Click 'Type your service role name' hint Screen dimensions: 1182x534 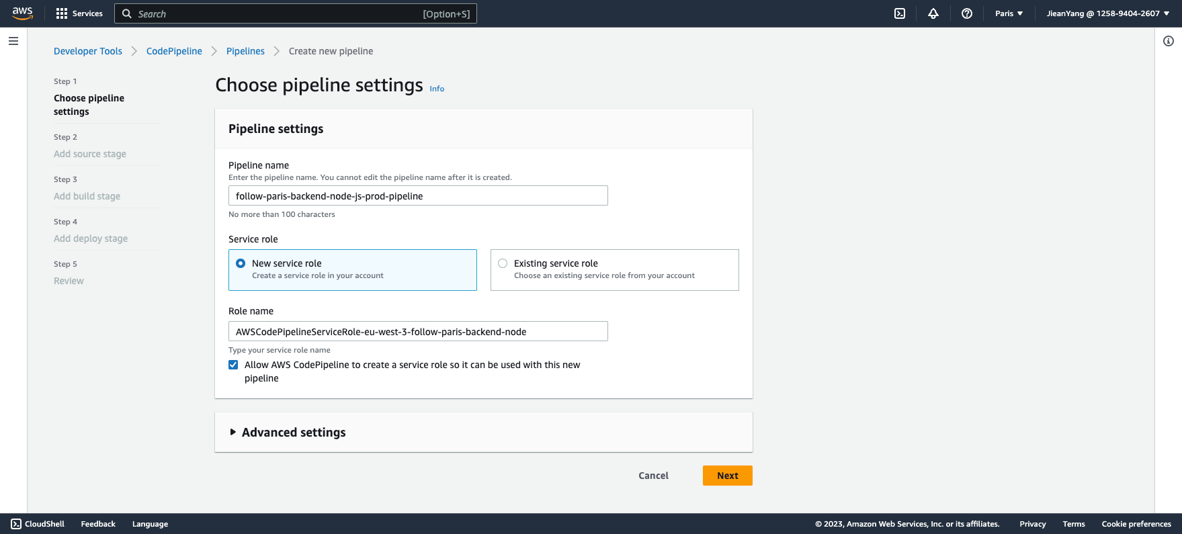[280, 350]
